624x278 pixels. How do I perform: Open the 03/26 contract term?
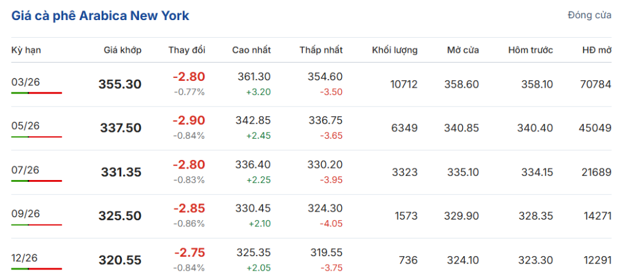coord(26,82)
